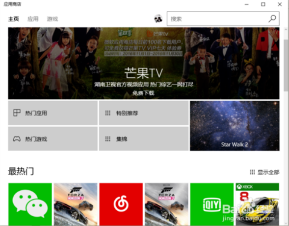Open the iQIYI app tile
Viewport: 289px width, 226px height.
pos(212,204)
